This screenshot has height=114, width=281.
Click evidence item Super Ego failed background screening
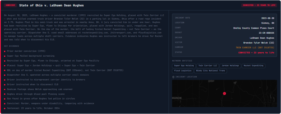31,56
